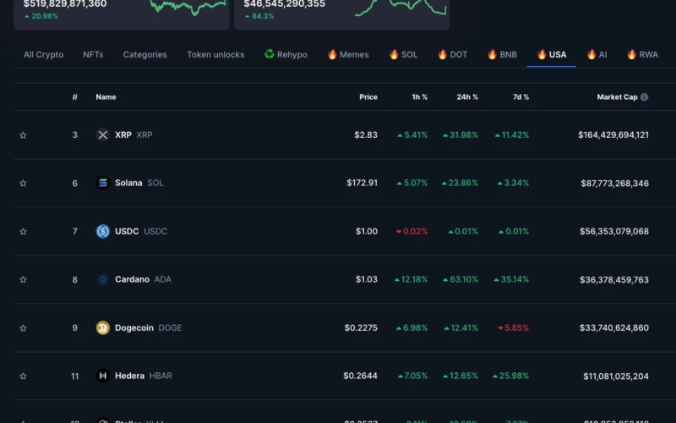
Task: Click the Hedera coin logo icon
Action: (x=103, y=376)
